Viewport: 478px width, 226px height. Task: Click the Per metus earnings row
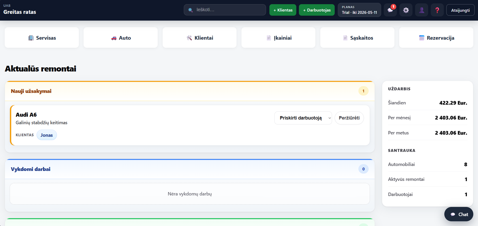(x=428, y=133)
